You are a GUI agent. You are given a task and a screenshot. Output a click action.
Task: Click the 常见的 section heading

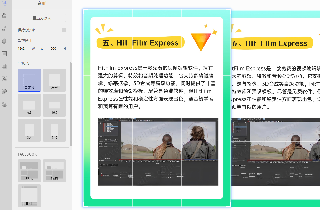[x=24, y=63]
